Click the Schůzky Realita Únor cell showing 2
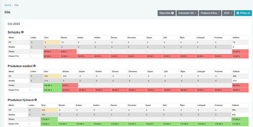Screen dimensions: 253x127 pos(51,47)
